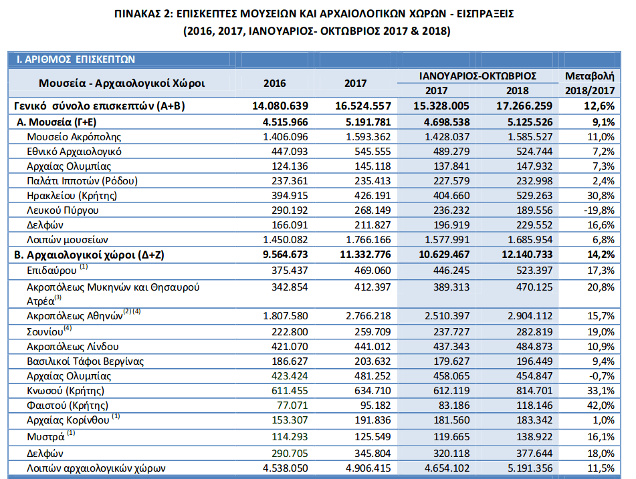The width and height of the screenshot is (636, 479).
Task: Select the row label 'Σουνίου'
Action: (x=45, y=332)
